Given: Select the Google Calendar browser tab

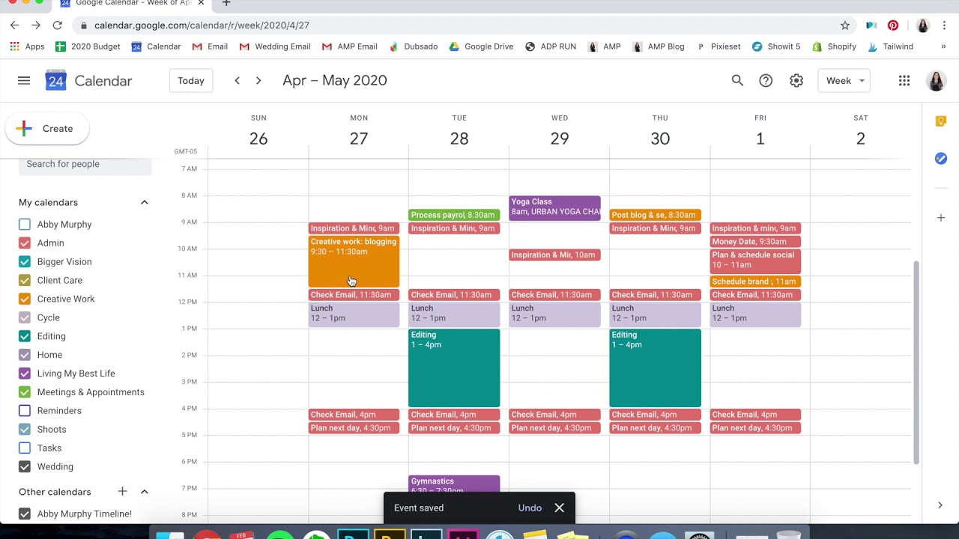Looking at the screenshot, I should point(133,4).
